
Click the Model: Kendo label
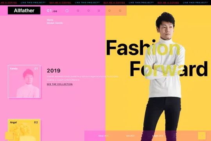pos(55,23)
